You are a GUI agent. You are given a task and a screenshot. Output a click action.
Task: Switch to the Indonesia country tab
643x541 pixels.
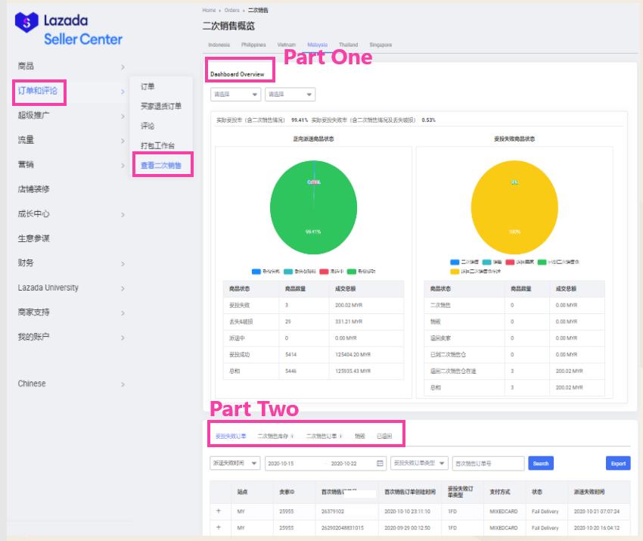(x=219, y=45)
